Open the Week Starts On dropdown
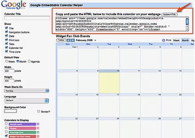This screenshot has width=195, height=138. 26,91
